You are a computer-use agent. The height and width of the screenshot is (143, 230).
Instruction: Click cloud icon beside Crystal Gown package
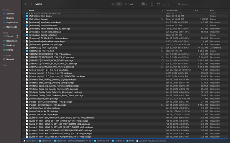click(x=162, y=105)
